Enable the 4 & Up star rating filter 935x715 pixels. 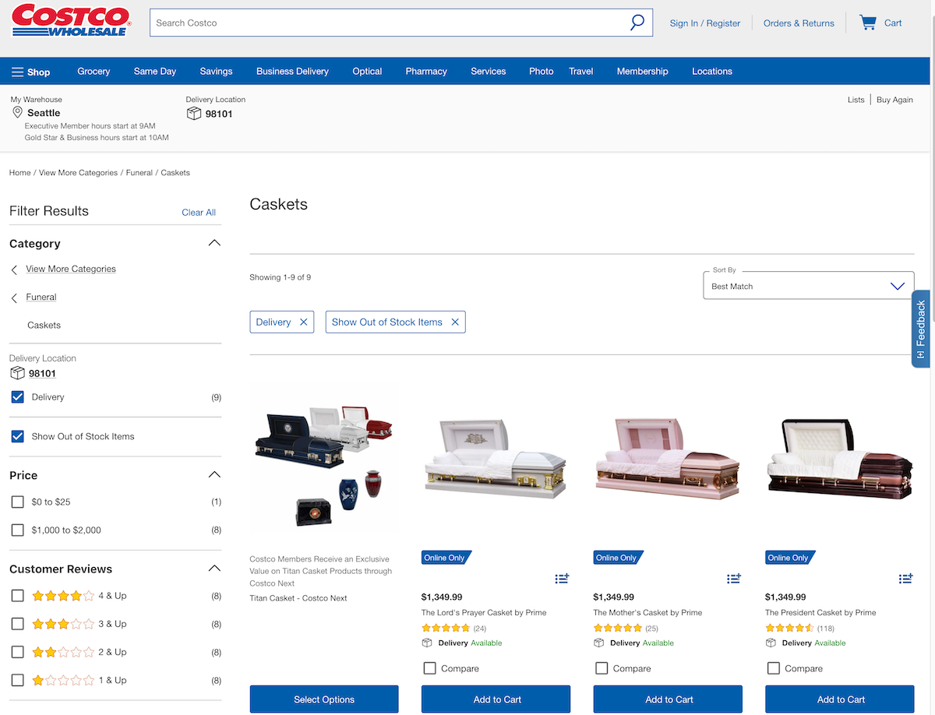pyautogui.click(x=18, y=596)
